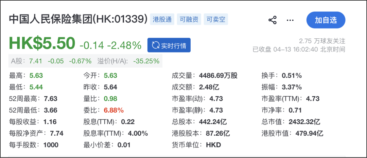Click the stock title 中国人民保险集团
367x158 pixels.
tap(50, 19)
